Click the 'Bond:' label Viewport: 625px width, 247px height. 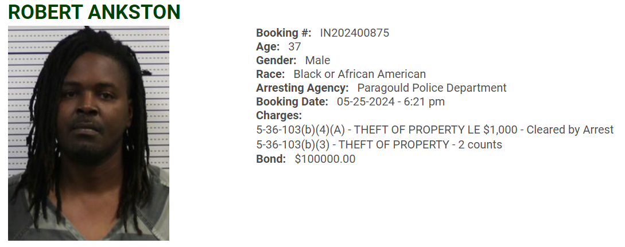[271, 159]
